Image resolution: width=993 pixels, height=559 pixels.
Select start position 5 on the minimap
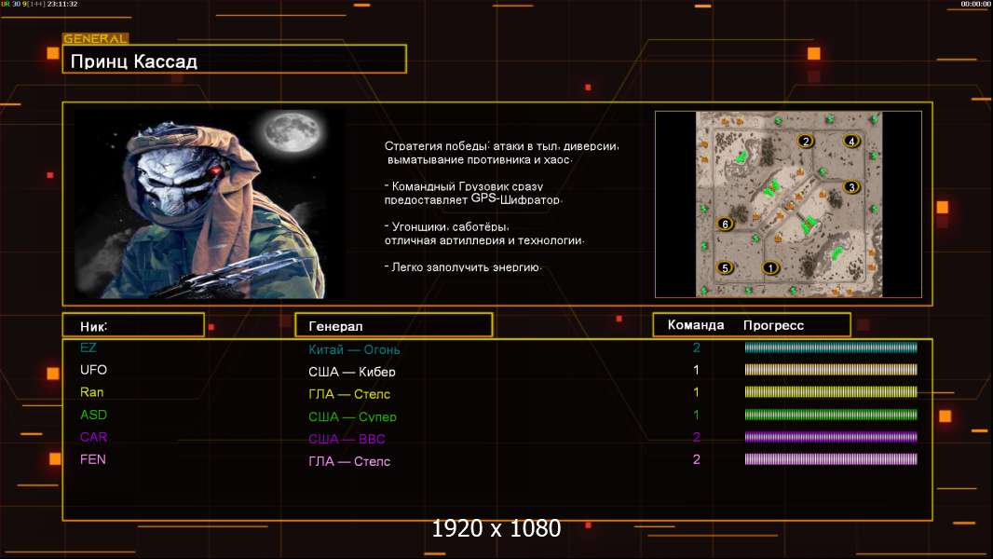click(x=726, y=268)
